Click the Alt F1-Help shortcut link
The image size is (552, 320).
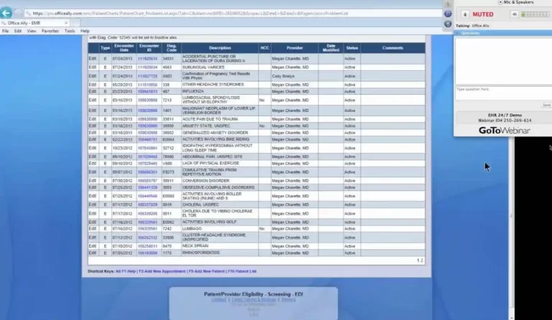(126, 271)
